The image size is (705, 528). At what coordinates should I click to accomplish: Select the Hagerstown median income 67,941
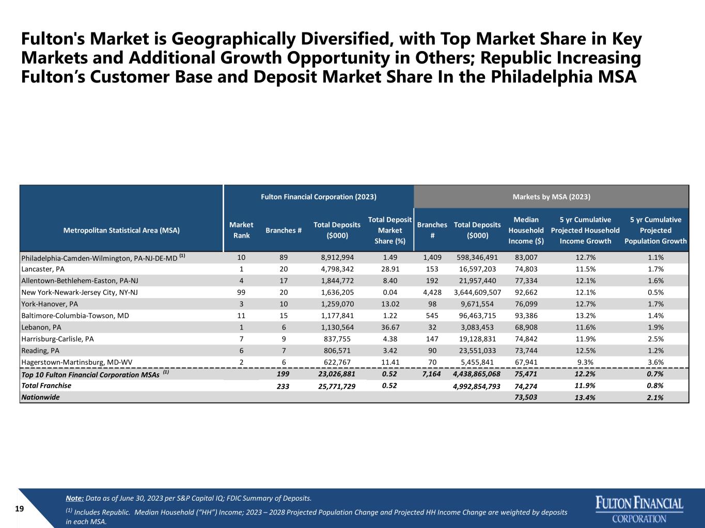pyautogui.click(x=526, y=362)
